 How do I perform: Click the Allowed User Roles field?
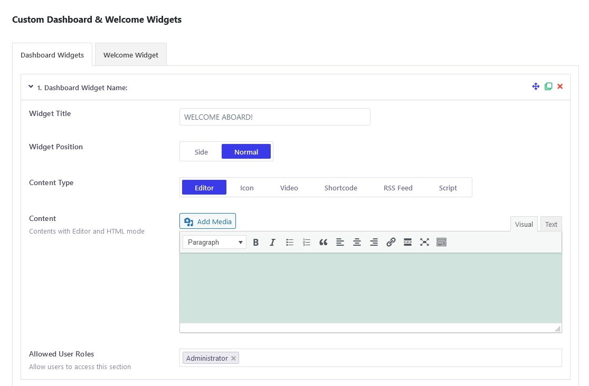[x=370, y=358]
